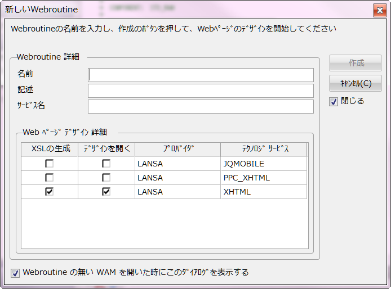
Task: Click the ﾃﾞｻﾞｲﾝを開く column header
Action: 106,149
